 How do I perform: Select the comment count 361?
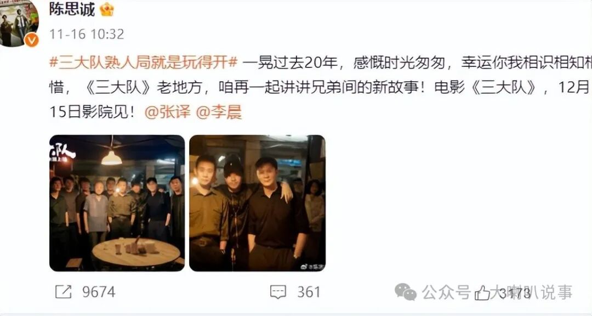309,292
